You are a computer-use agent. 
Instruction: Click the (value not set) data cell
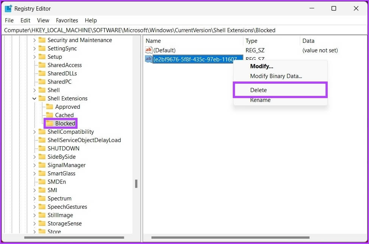(320, 50)
